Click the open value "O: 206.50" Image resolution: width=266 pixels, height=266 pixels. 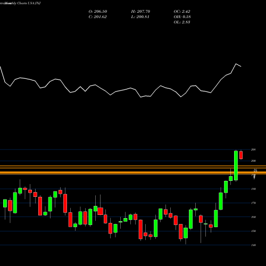(98, 12)
